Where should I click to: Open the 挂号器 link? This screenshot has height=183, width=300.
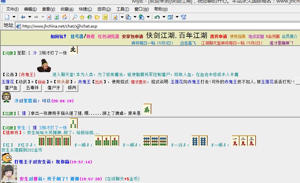coord(77,36)
